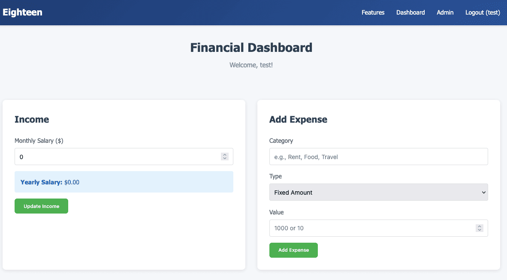Click the Category text field
The width and height of the screenshot is (507, 280).
point(378,157)
